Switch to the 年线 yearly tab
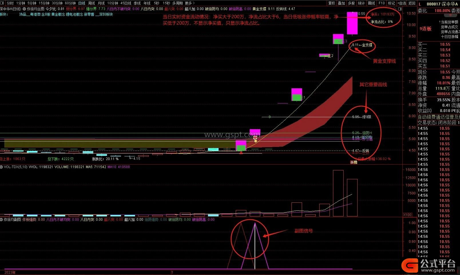Screen dimensions: 460x275 pyautogui.click(x=147, y=3)
